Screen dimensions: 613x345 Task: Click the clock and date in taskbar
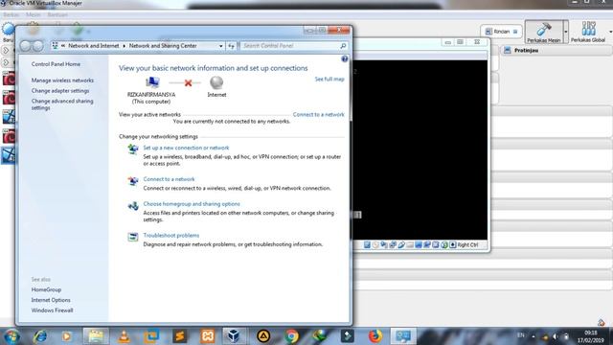click(x=590, y=336)
